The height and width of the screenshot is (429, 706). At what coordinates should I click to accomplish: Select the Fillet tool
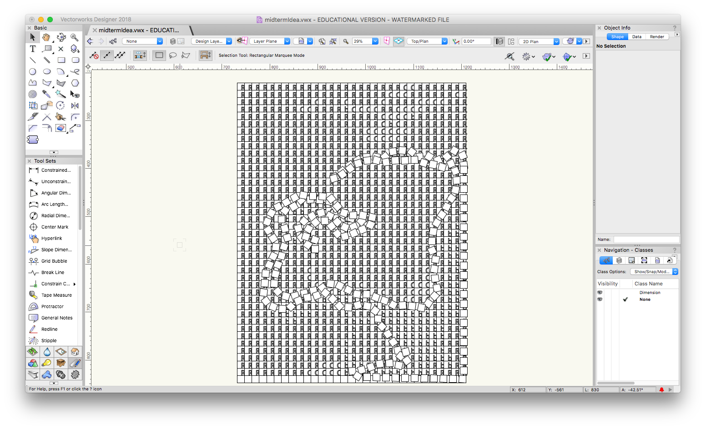[x=75, y=117]
